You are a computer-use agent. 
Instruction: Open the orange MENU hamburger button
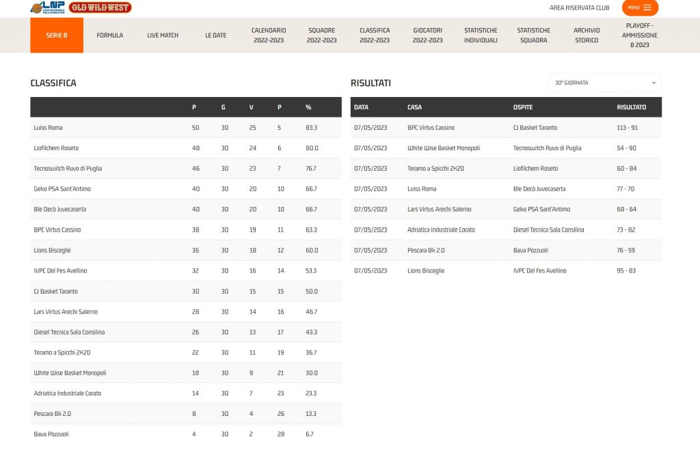(x=640, y=8)
